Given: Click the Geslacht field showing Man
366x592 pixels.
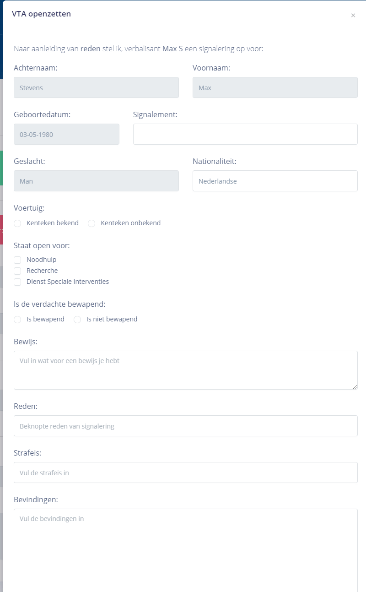Looking at the screenshot, I should (96, 181).
